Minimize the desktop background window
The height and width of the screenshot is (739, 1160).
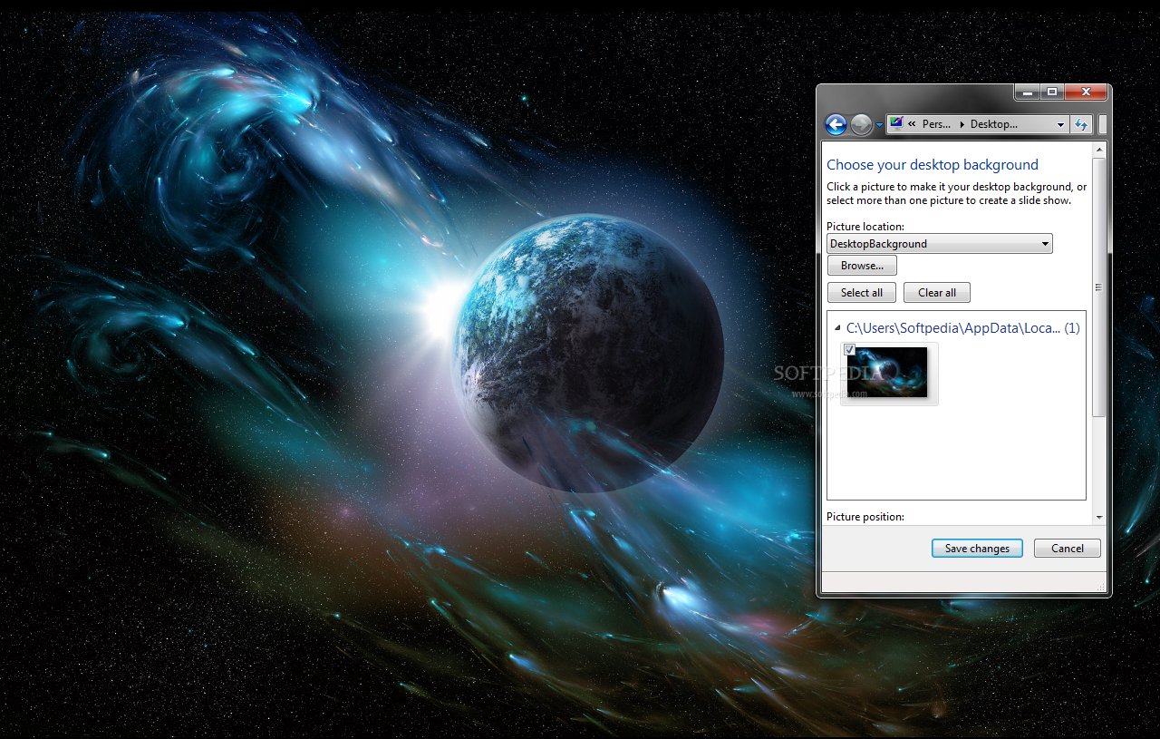pos(1027,92)
